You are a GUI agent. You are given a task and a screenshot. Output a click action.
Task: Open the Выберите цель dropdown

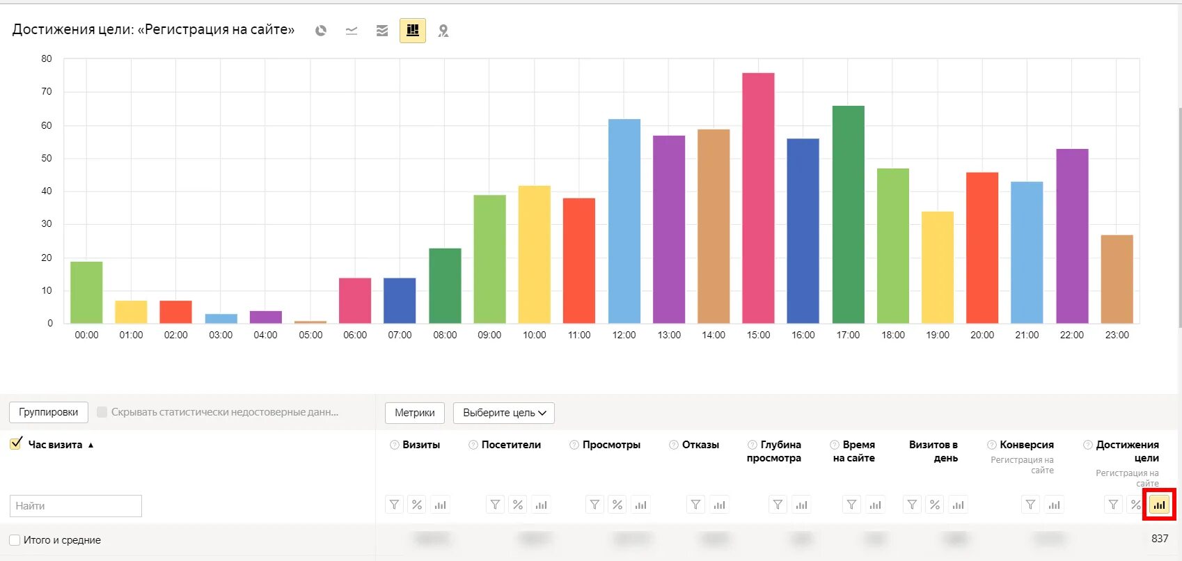pyautogui.click(x=504, y=413)
